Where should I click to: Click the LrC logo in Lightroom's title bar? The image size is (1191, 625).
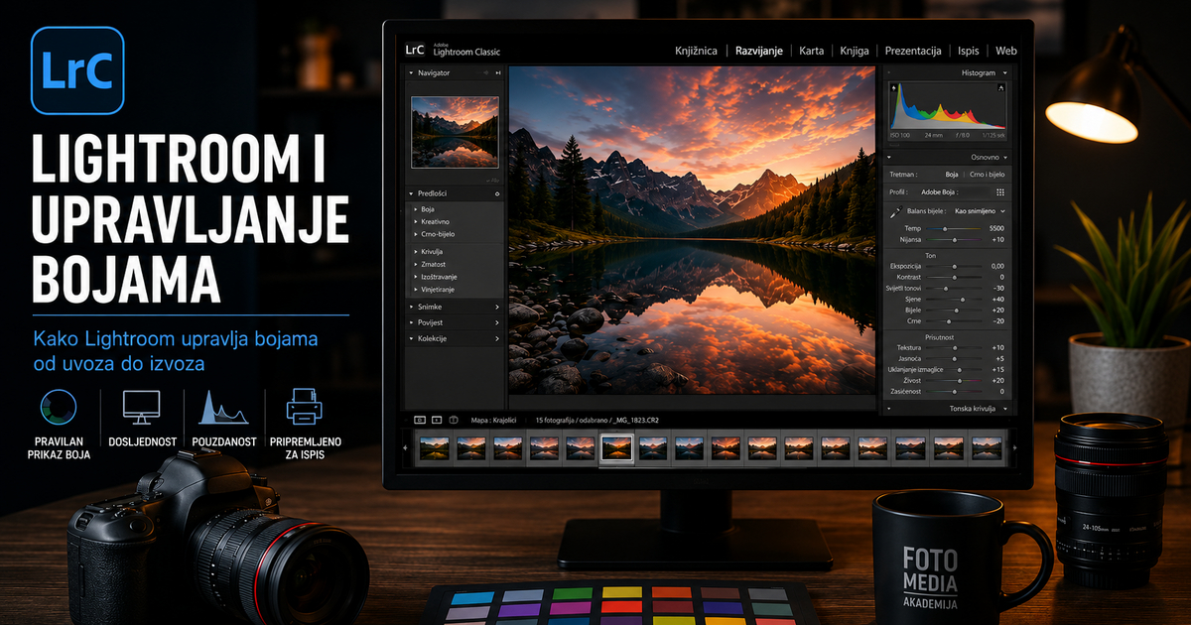tap(415, 50)
